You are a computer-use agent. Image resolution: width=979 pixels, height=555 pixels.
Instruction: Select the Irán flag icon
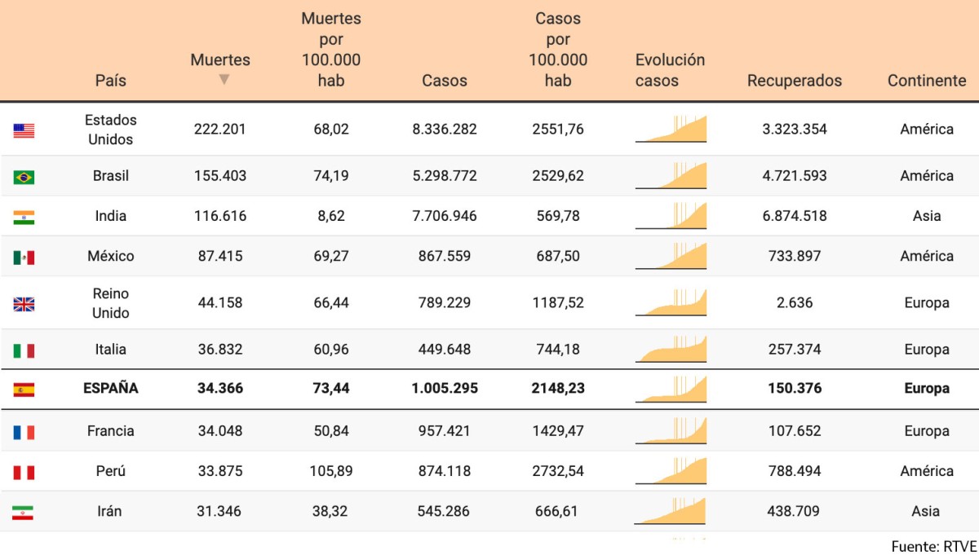(x=24, y=511)
